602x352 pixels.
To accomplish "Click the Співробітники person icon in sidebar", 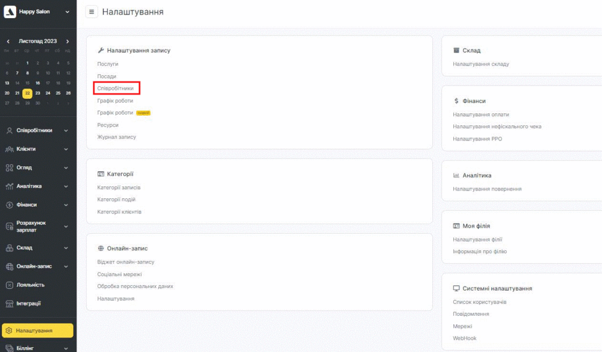I will coord(10,131).
